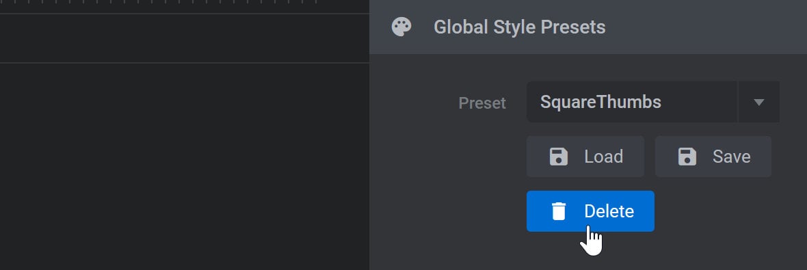
Task: Click the trash can icon on Delete
Action: (559, 211)
